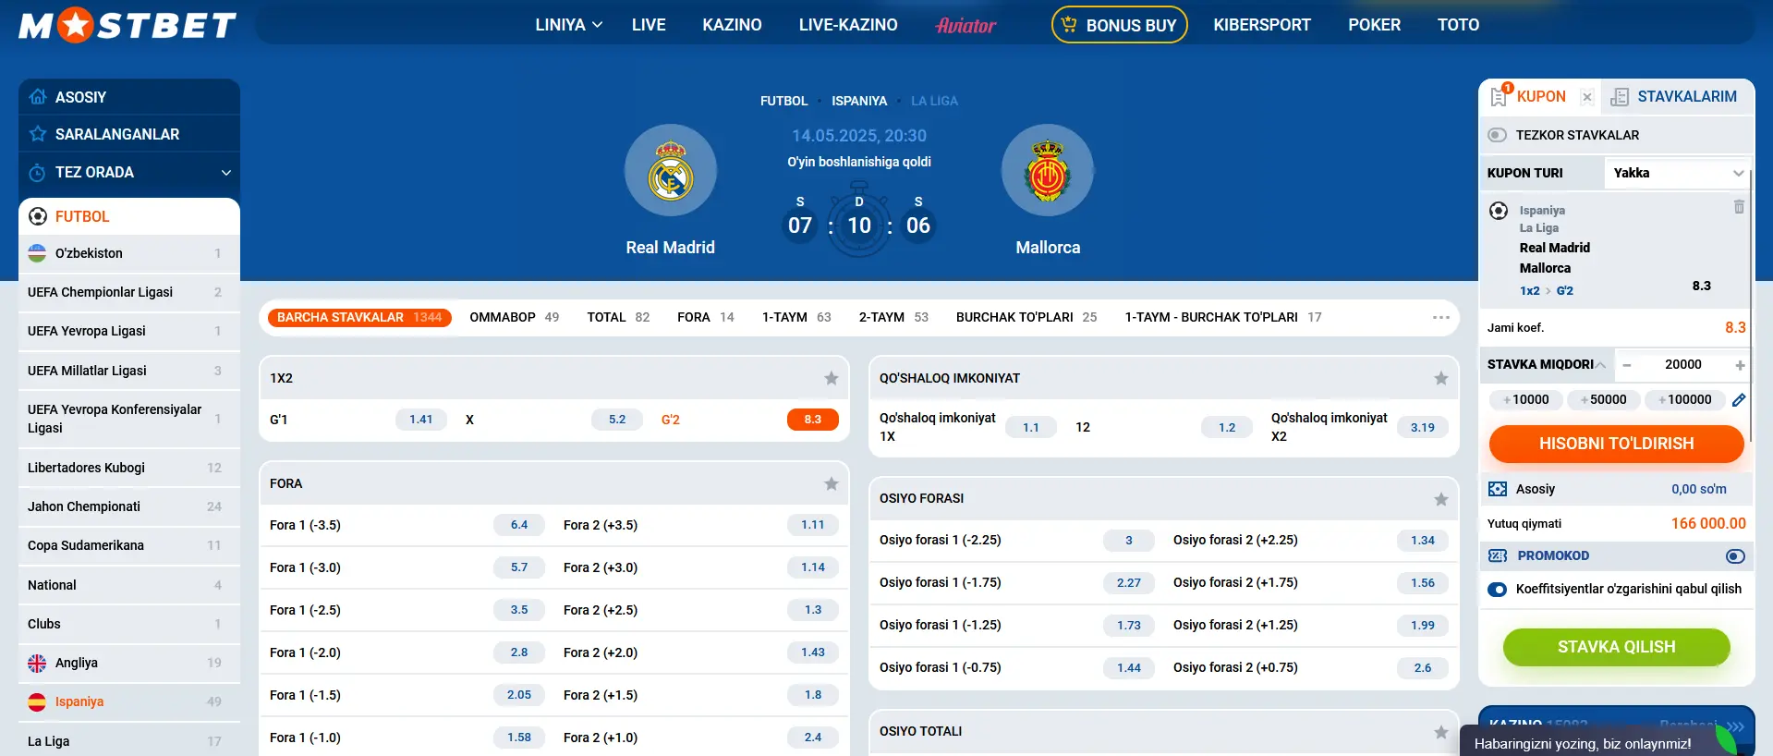Click the Real Madrid crest
1773x756 pixels.
[x=671, y=171]
